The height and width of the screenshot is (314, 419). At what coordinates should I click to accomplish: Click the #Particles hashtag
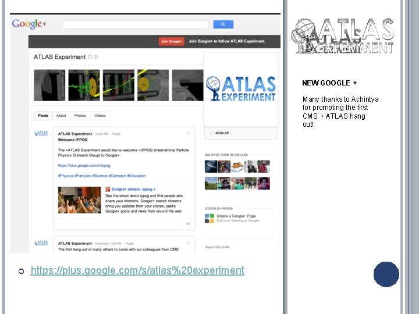(83, 176)
